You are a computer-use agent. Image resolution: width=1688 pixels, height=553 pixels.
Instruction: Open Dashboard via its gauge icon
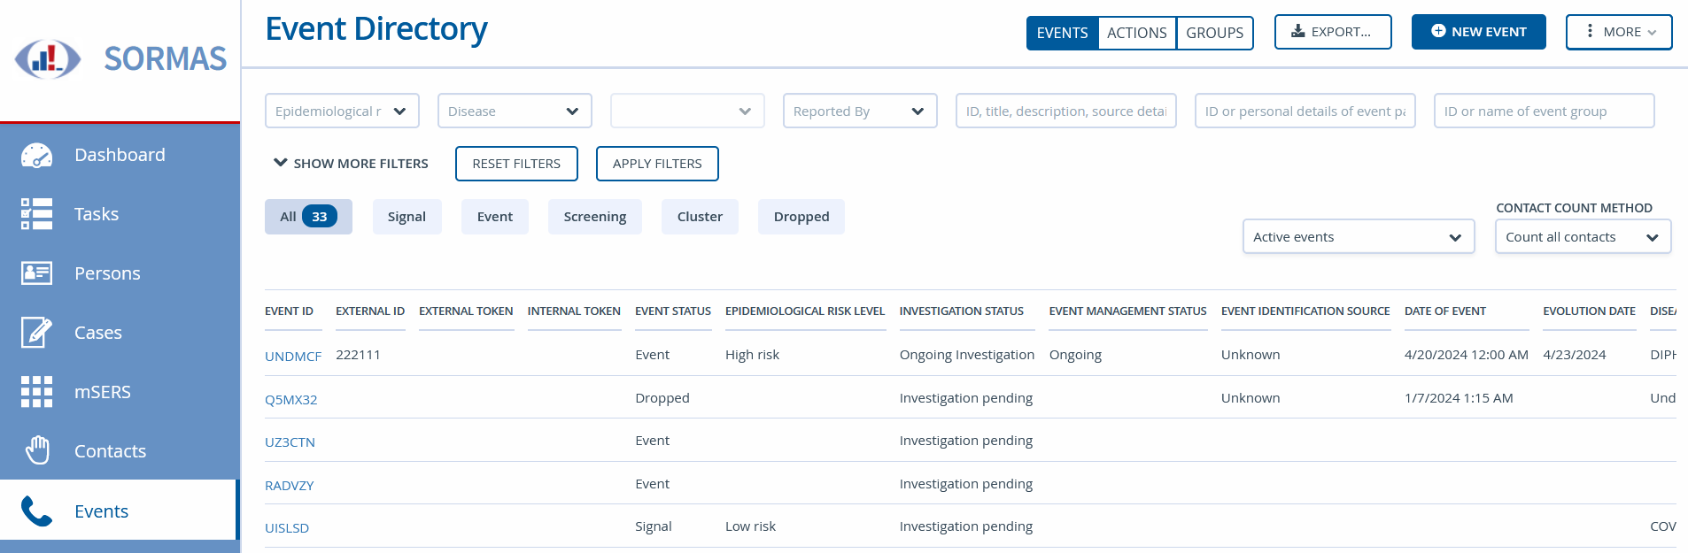pyautogui.click(x=36, y=156)
